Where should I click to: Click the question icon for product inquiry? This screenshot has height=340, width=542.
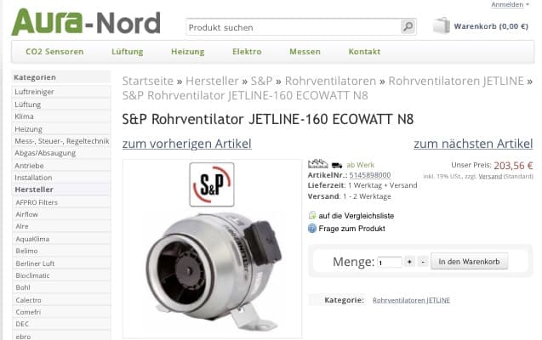(312, 228)
